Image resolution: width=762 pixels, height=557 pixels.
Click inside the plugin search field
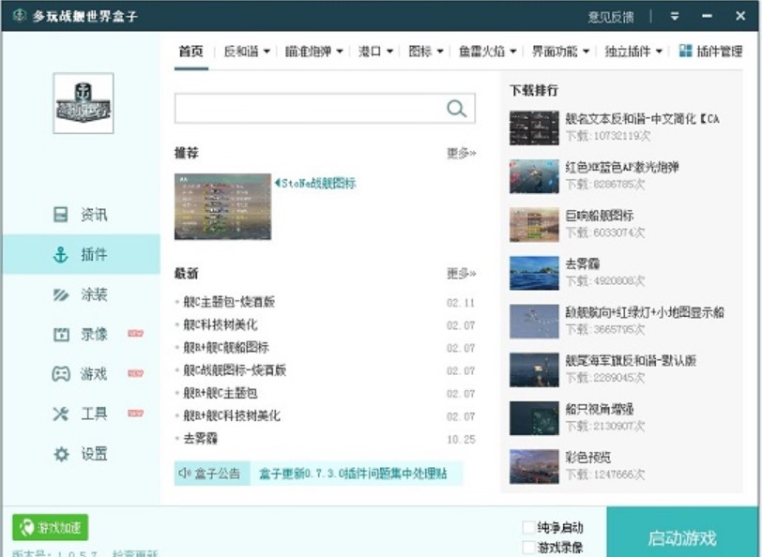tap(310, 109)
